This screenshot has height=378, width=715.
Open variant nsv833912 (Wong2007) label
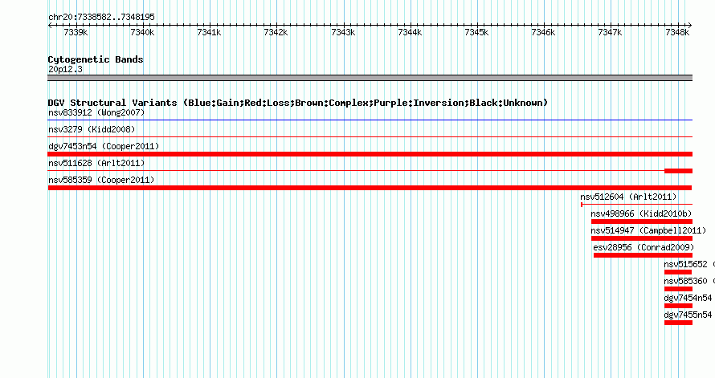[96, 112]
